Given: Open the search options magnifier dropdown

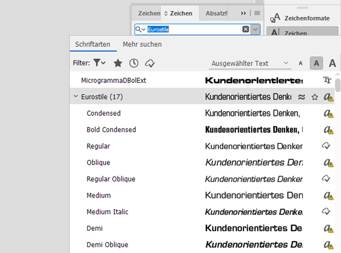Looking at the screenshot, I should pos(140,29).
